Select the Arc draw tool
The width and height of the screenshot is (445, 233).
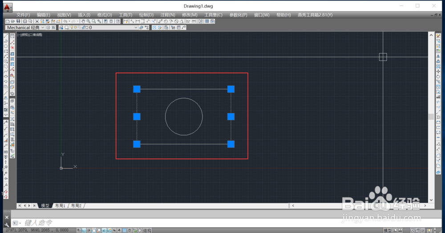pyautogui.click(x=6, y=56)
